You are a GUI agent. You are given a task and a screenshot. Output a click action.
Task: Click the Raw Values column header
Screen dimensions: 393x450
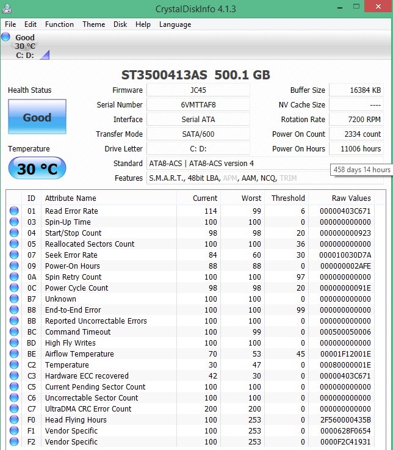click(x=341, y=198)
